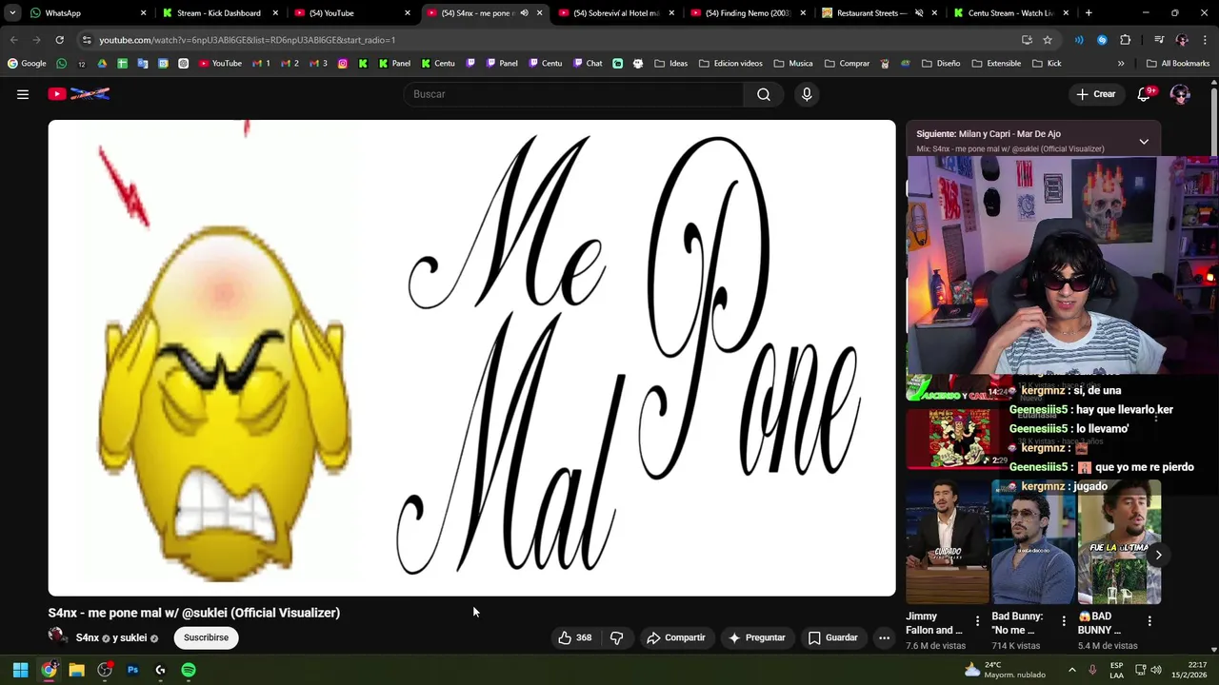
Task: Switch to Stream - Kick Dashboard tab
Action: click(218, 13)
